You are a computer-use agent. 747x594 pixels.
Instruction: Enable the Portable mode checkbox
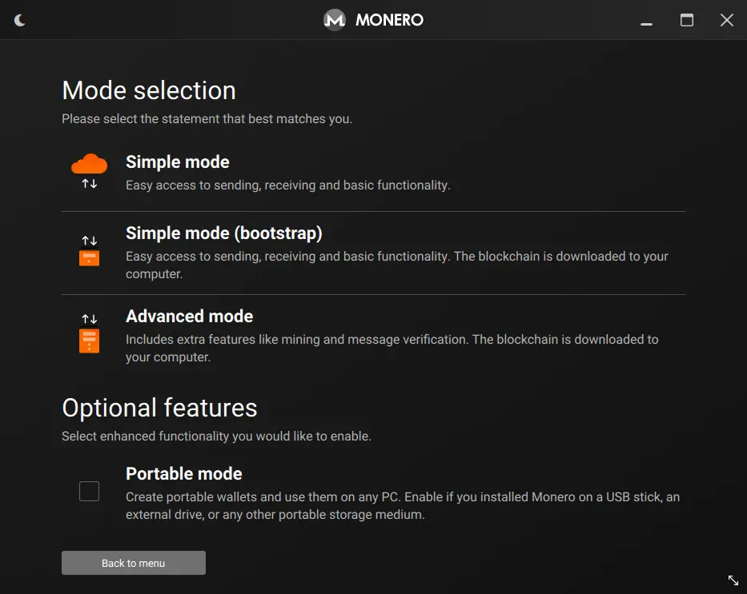click(89, 492)
